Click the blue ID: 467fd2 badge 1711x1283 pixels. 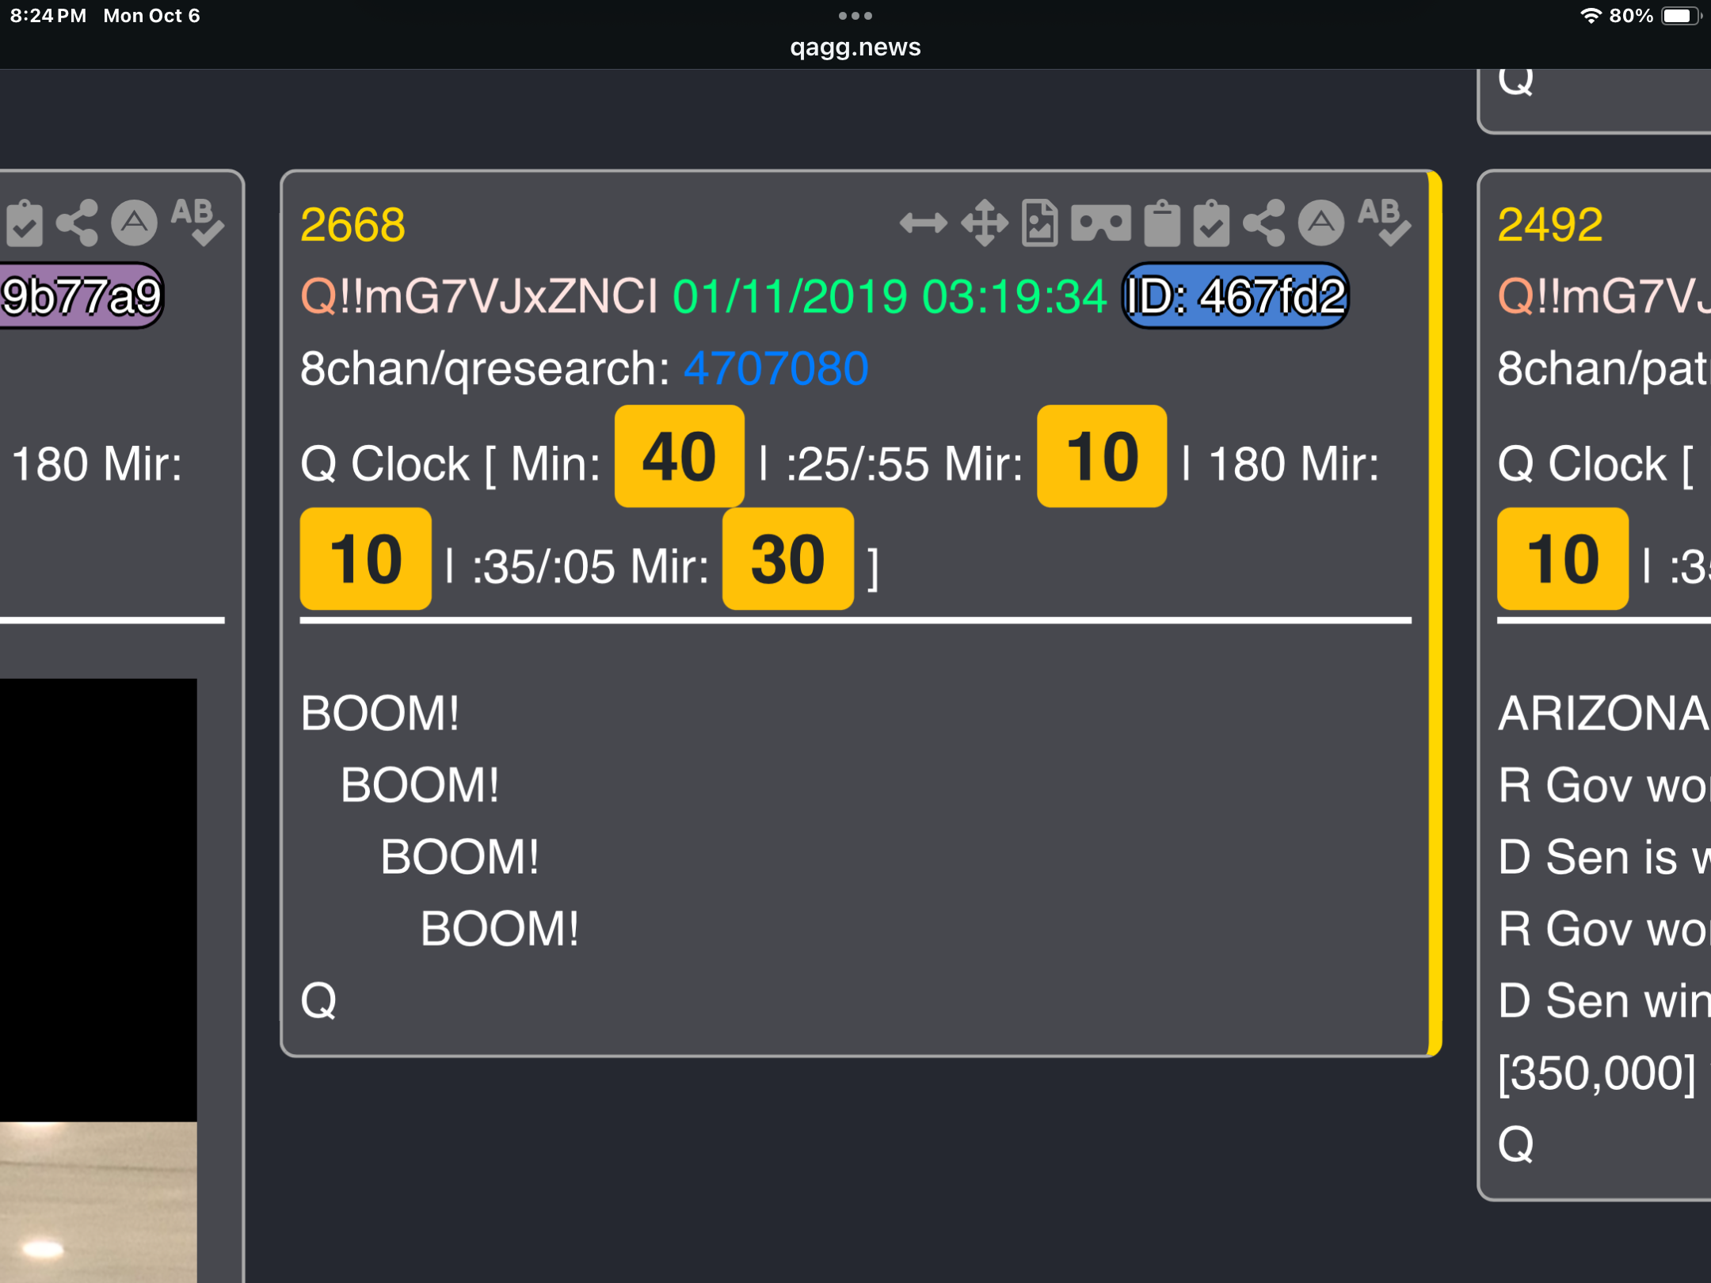(1235, 296)
